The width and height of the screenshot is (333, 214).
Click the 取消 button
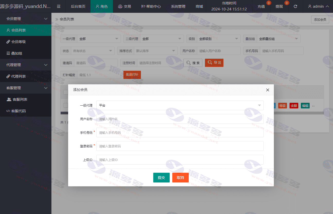click(181, 178)
